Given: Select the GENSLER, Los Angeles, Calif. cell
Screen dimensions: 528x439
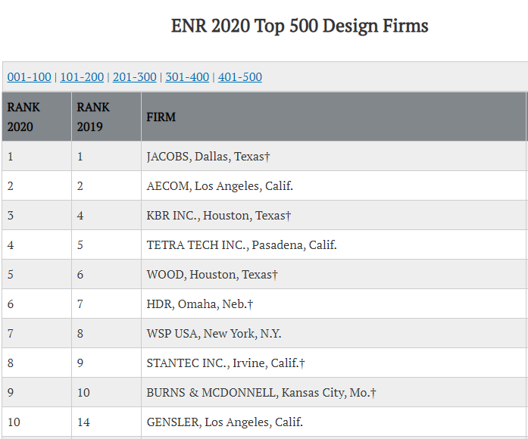Looking at the screenshot, I should 333,422.
